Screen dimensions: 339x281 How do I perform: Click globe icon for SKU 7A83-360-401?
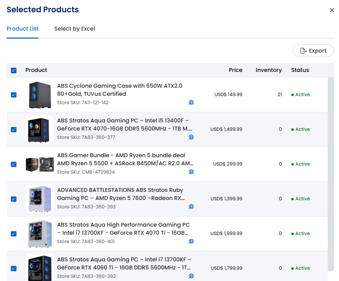[x=191, y=241]
